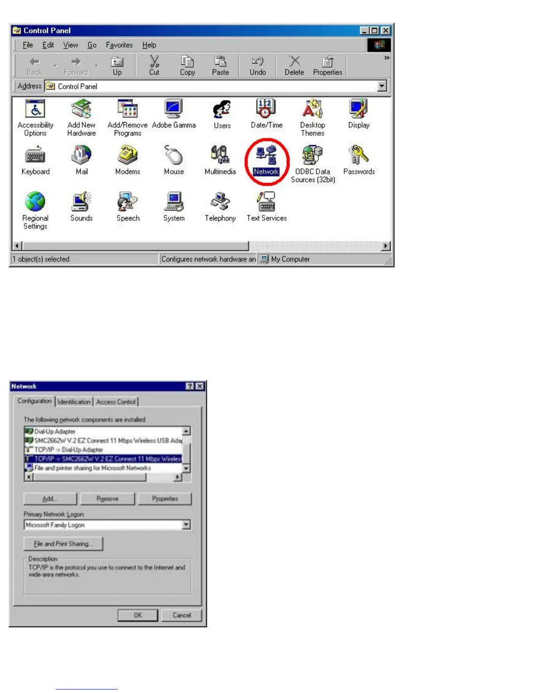Click the File and Print Sharing button
Image resolution: width=536 pixels, height=693 pixels.
click(63, 544)
